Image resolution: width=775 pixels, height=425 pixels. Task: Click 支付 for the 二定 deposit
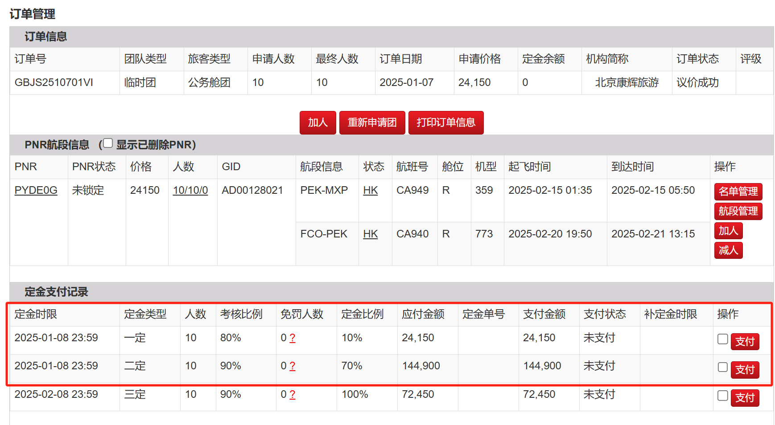point(745,370)
